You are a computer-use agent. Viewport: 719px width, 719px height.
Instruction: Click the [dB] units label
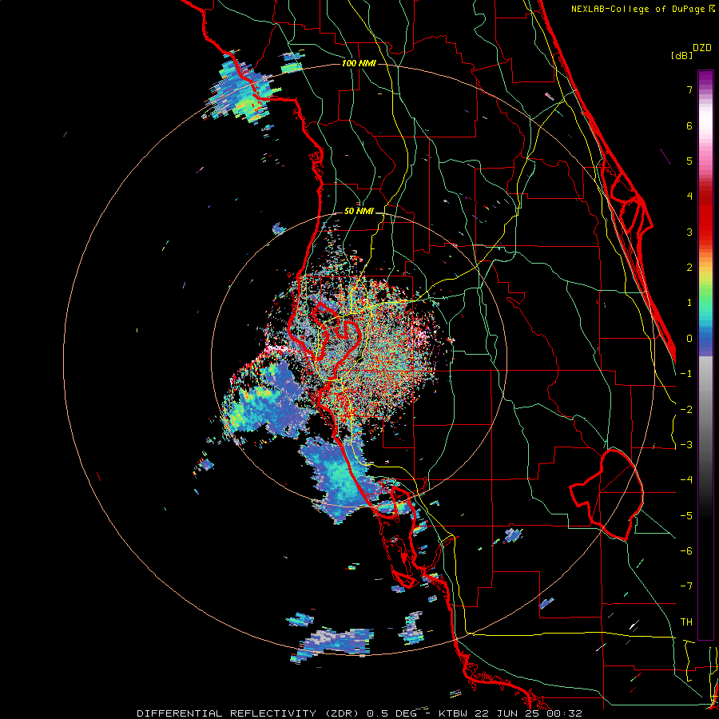tap(681, 55)
